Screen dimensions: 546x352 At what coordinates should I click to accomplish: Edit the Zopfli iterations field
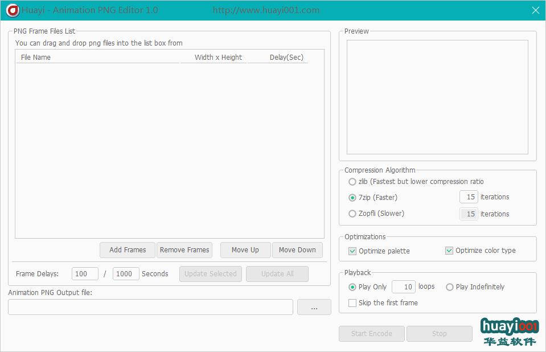[x=469, y=214]
